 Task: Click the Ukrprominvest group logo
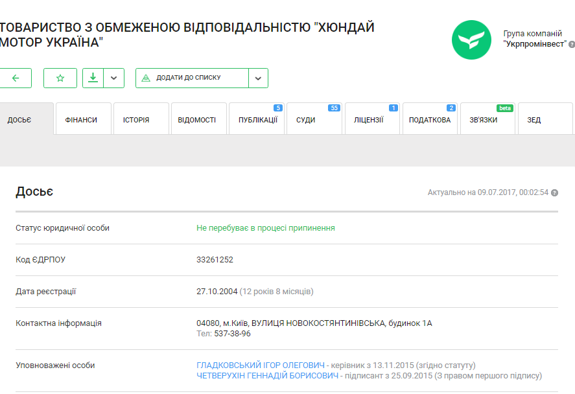471,40
